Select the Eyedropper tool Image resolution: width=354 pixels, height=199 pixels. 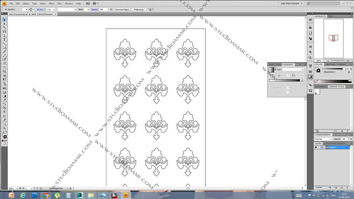click(x=4, y=100)
